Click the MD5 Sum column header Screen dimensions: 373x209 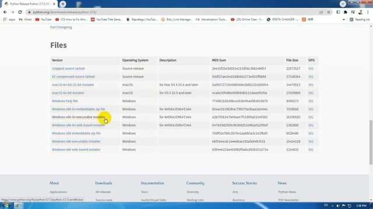click(219, 60)
